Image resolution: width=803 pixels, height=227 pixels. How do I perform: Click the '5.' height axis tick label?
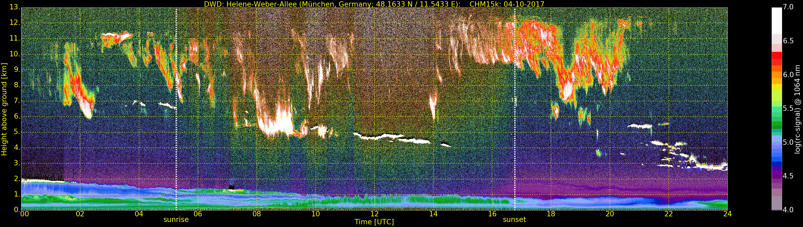pyautogui.click(x=17, y=132)
